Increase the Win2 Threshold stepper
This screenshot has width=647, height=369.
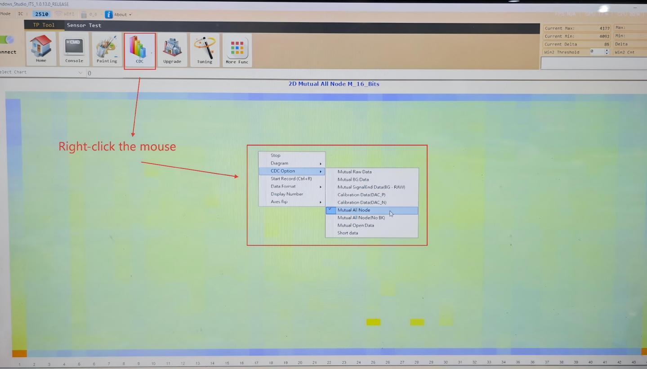pyautogui.click(x=607, y=50)
